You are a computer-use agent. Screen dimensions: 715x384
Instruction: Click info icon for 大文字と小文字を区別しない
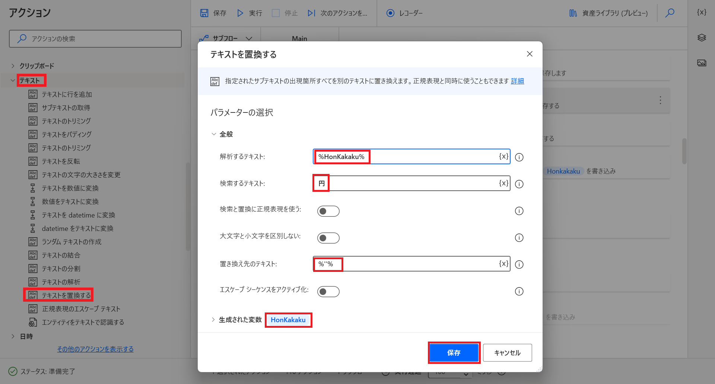click(x=519, y=238)
